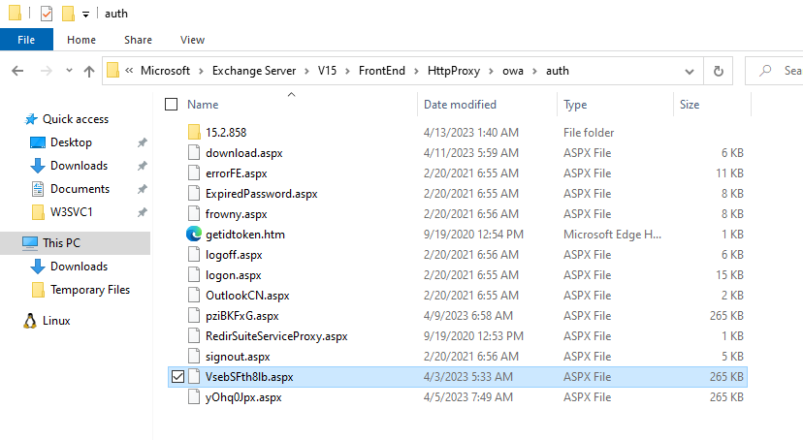Select the pziBKFxG.aspx file icon
Image resolution: width=803 pixels, height=440 pixels.
tap(194, 316)
